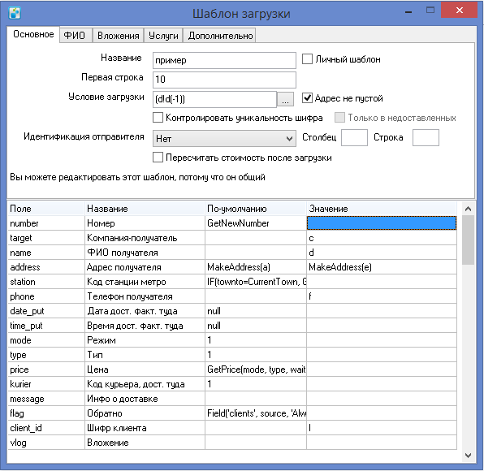This screenshot has width=484, height=471.
Task: Click the GetNewNumber default cell
Action: 256,223
